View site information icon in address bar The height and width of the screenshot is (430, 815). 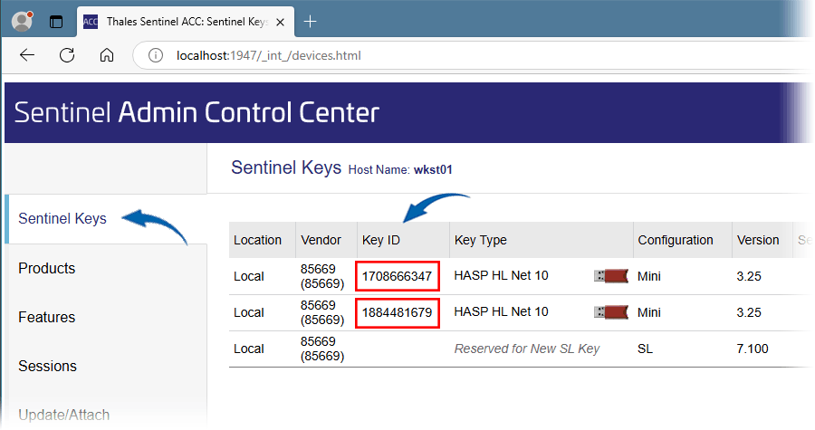pyautogui.click(x=156, y=55)
